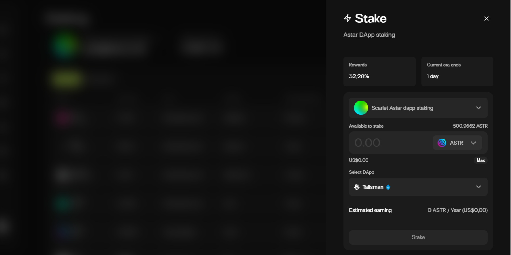
Task: Click the Rewards 32,28% card
Action: click(x=379, y=71)
